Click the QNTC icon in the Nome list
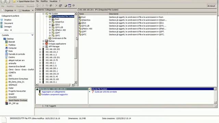The width and height of the screenshot is (219, 123). (x=80, y=35)
